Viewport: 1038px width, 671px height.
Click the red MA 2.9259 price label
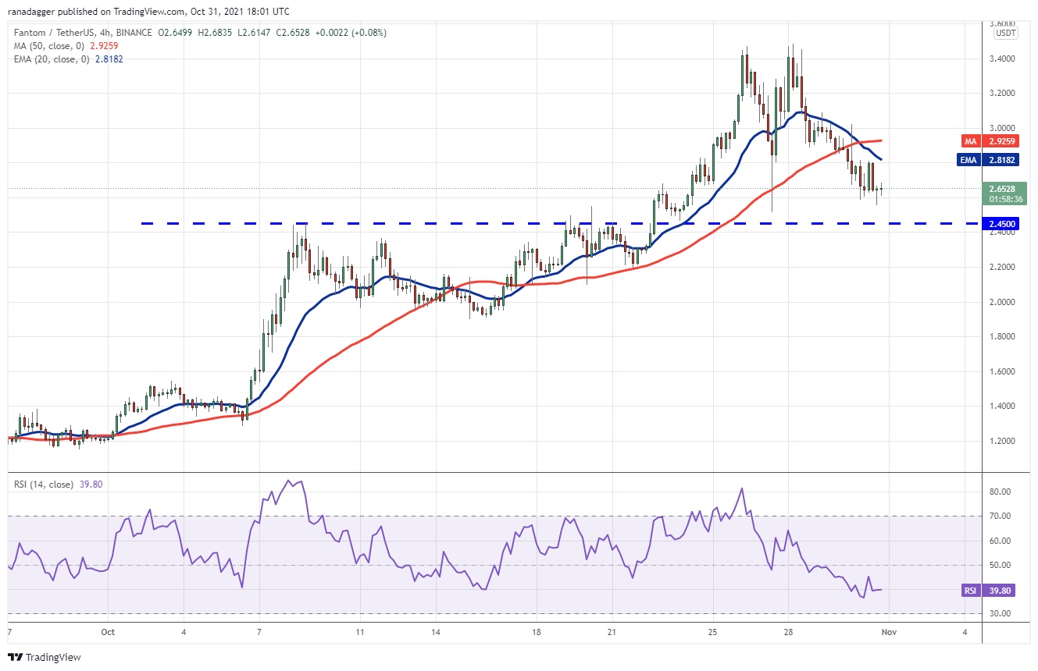click(992, 140)
